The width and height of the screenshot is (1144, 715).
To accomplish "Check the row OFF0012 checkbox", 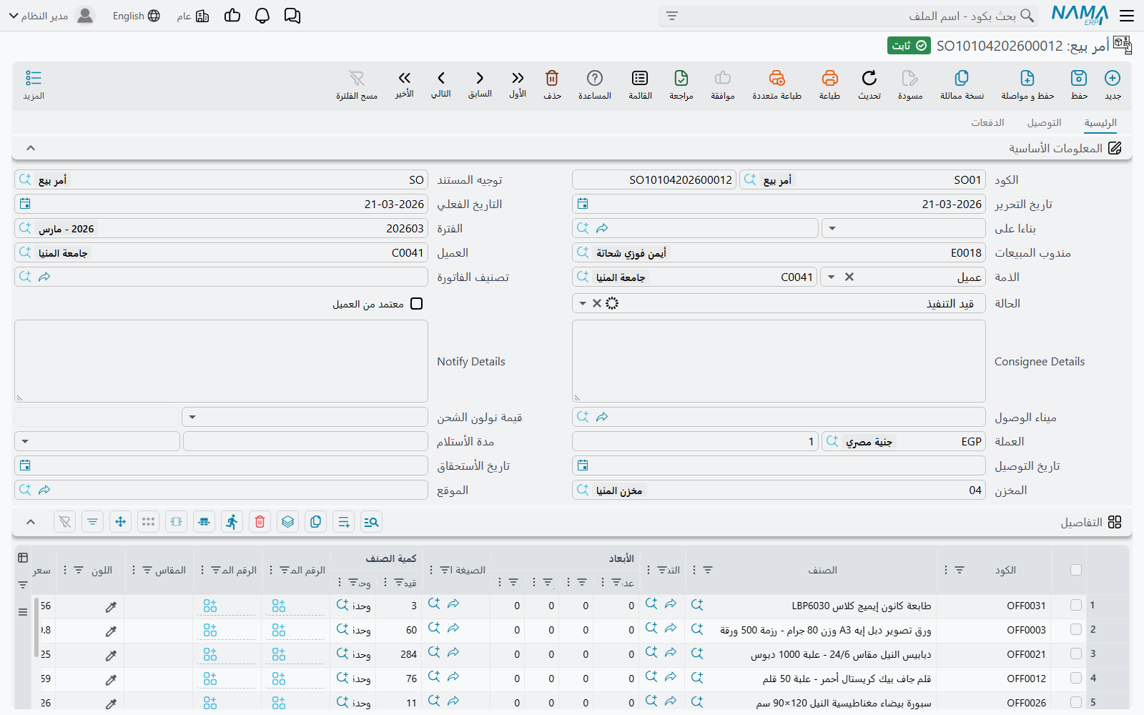I will pos(1076,679).
